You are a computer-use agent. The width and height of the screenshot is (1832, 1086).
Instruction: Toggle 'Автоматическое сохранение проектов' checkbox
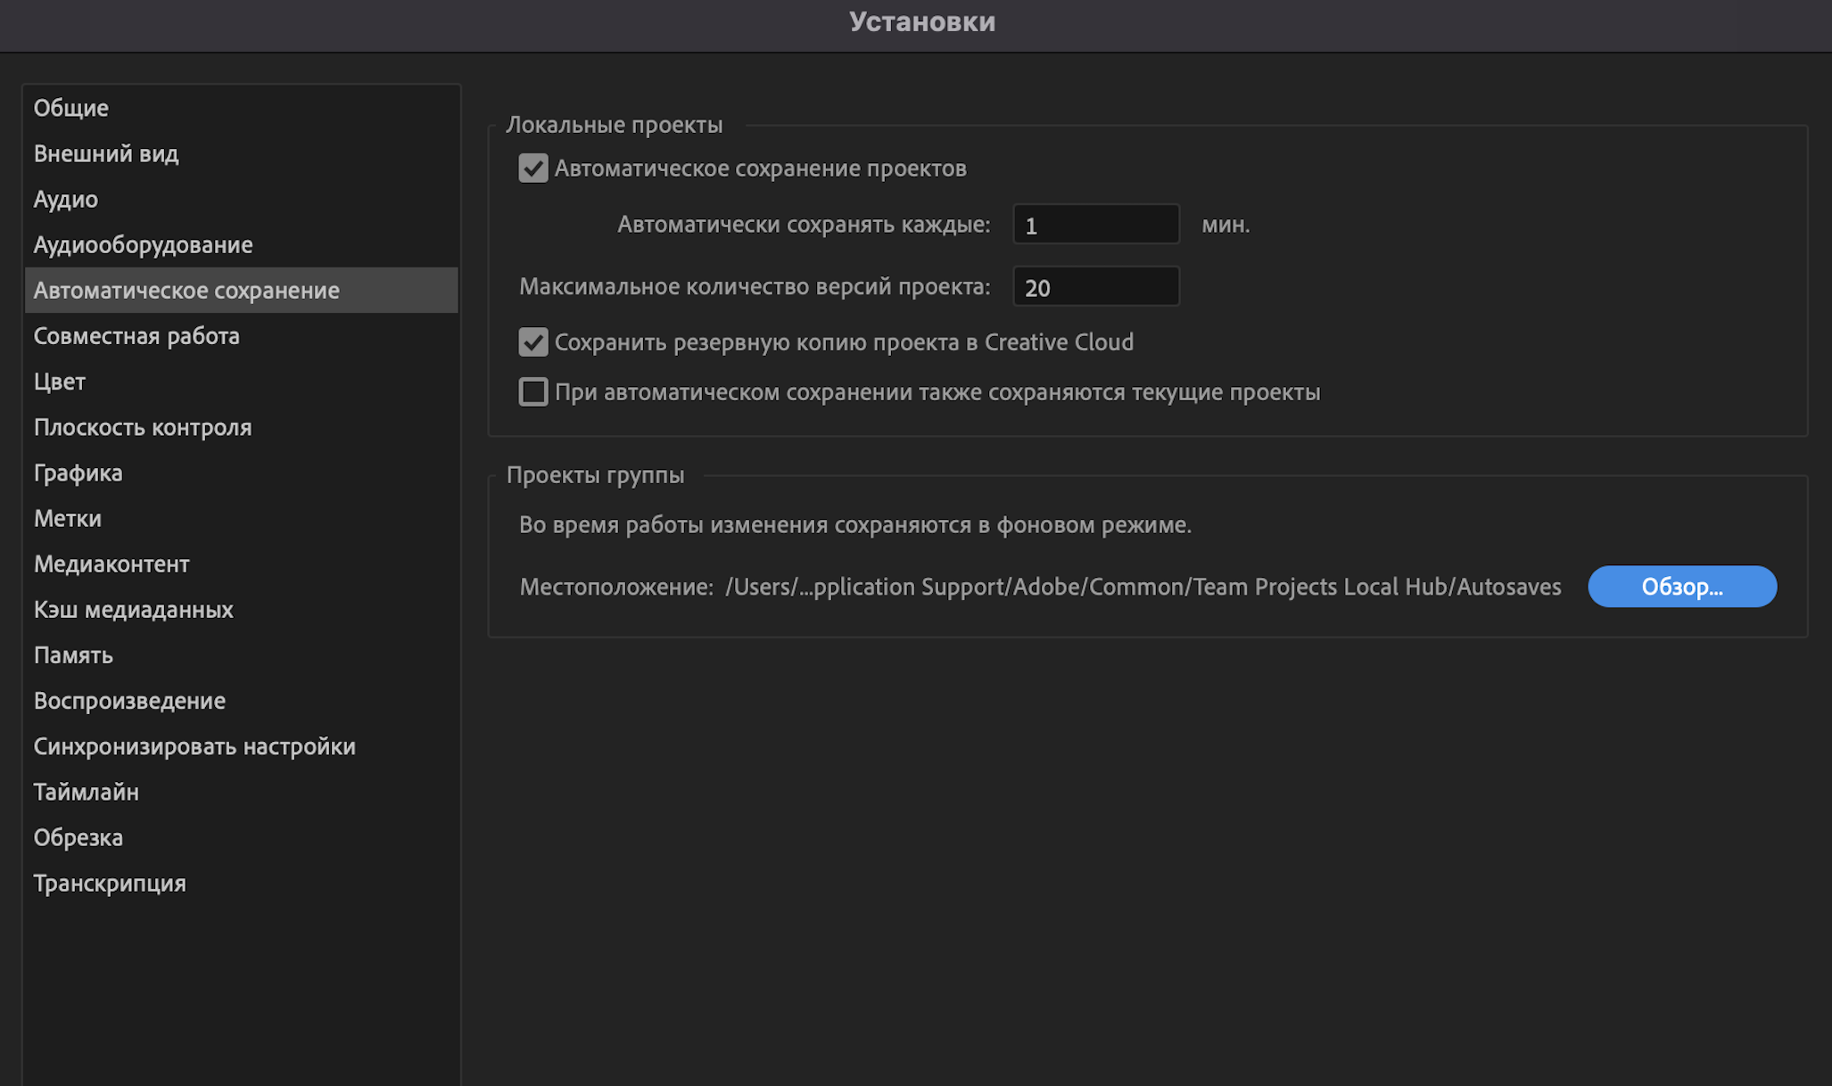pyautogui.click(x=532, y=169)
